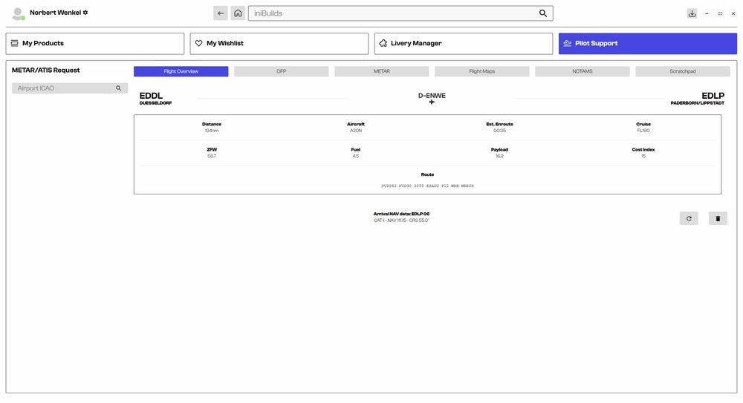Open My Wishlist
This screenshot has width=743, height=403.
point(279,44)
